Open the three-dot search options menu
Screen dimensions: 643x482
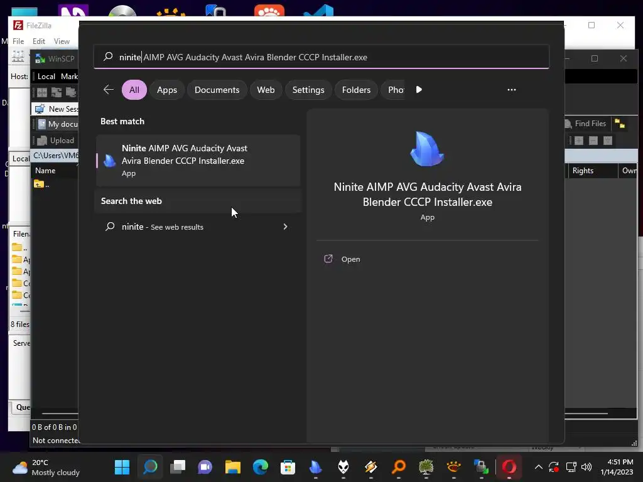pyautogui.click(x=511, y=89)
